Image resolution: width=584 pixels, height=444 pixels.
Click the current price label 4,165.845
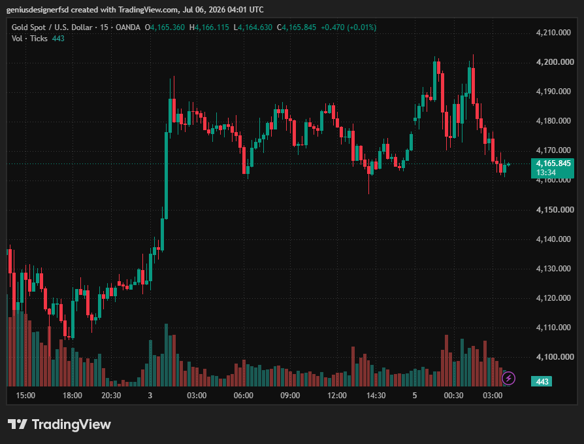553,163
